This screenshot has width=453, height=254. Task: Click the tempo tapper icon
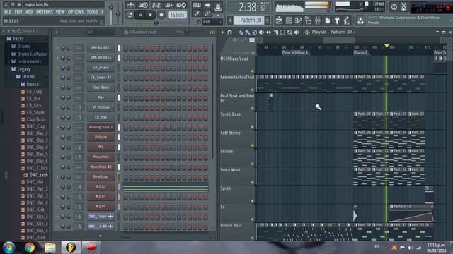pyautogui.click(x=347, y=20)
